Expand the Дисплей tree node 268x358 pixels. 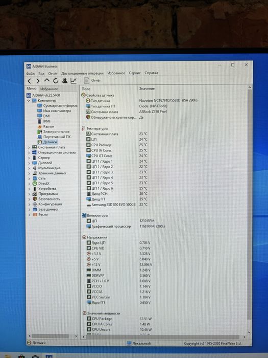click(29, 163)
